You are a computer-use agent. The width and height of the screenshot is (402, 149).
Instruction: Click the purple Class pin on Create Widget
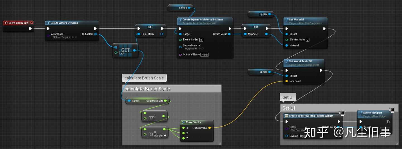point(287,129)
